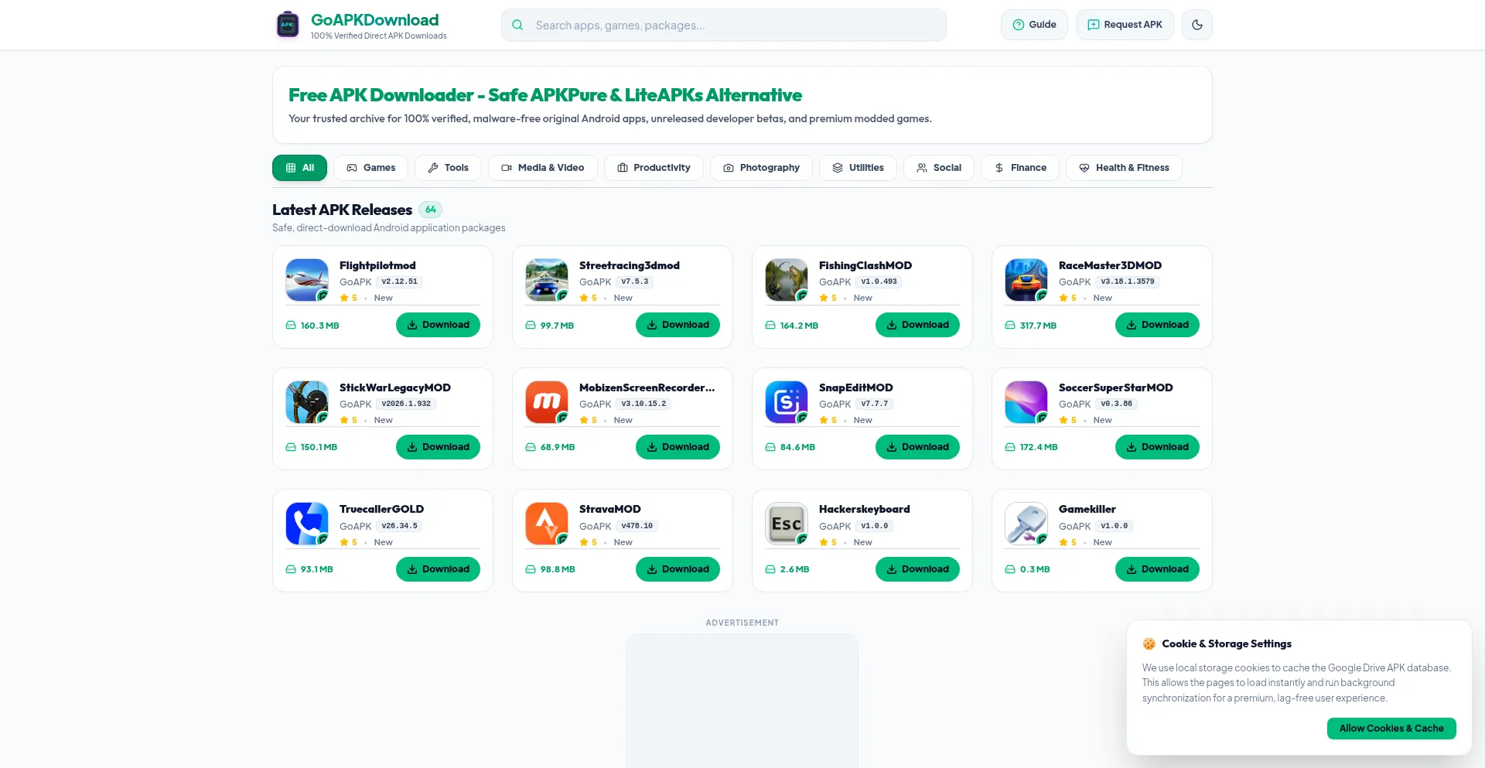Open the SoccerSuperStarMOD title
This screenshot has width=1485, height=768.
[1115, 387]
